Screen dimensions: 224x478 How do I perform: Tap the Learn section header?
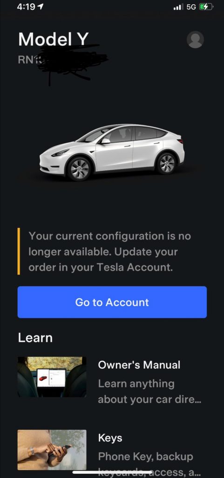coord(35,337)
